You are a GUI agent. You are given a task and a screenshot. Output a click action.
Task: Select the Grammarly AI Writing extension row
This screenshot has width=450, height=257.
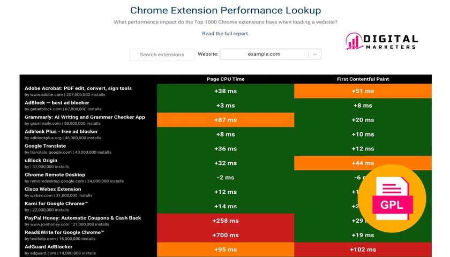[226, 120]
